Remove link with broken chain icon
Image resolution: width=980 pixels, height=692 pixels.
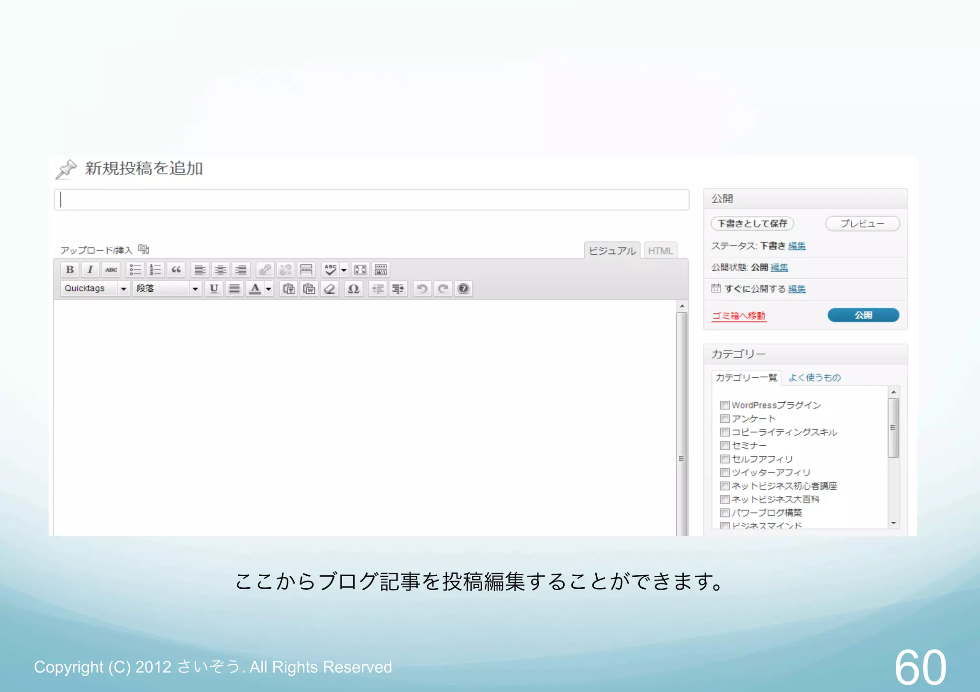click(x=285, y=270)
